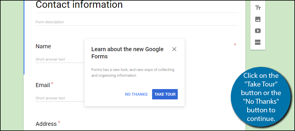Click the required asterisk beside Email
This screenshot has width=295, height=131.
(52, 84)
